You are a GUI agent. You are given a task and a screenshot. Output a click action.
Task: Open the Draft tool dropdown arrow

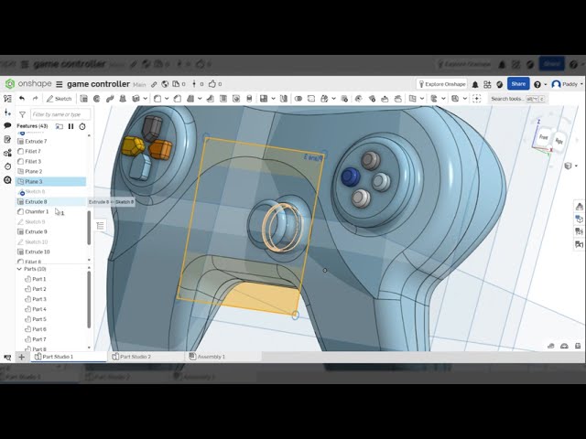[x=200, y=99]
